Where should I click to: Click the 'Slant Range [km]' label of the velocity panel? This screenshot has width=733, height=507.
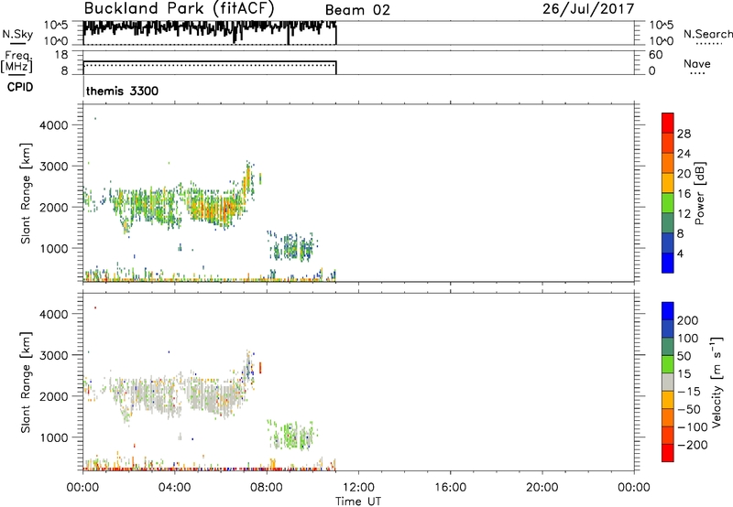[26, 383]
